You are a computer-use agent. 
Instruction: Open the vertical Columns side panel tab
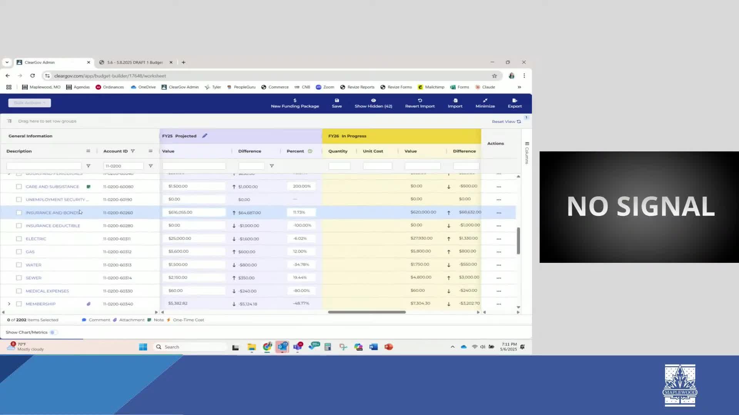click(527, 153)
